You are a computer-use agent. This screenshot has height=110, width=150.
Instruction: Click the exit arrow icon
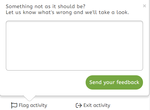[79, 106]
